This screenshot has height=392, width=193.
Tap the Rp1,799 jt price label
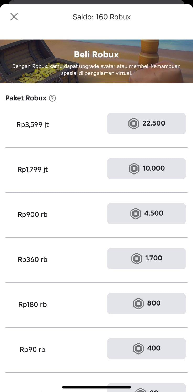click(x=33, y=170)
